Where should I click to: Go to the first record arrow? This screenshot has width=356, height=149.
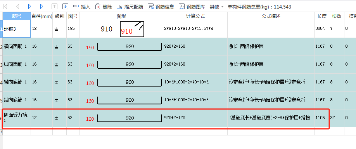pos(5,7)
